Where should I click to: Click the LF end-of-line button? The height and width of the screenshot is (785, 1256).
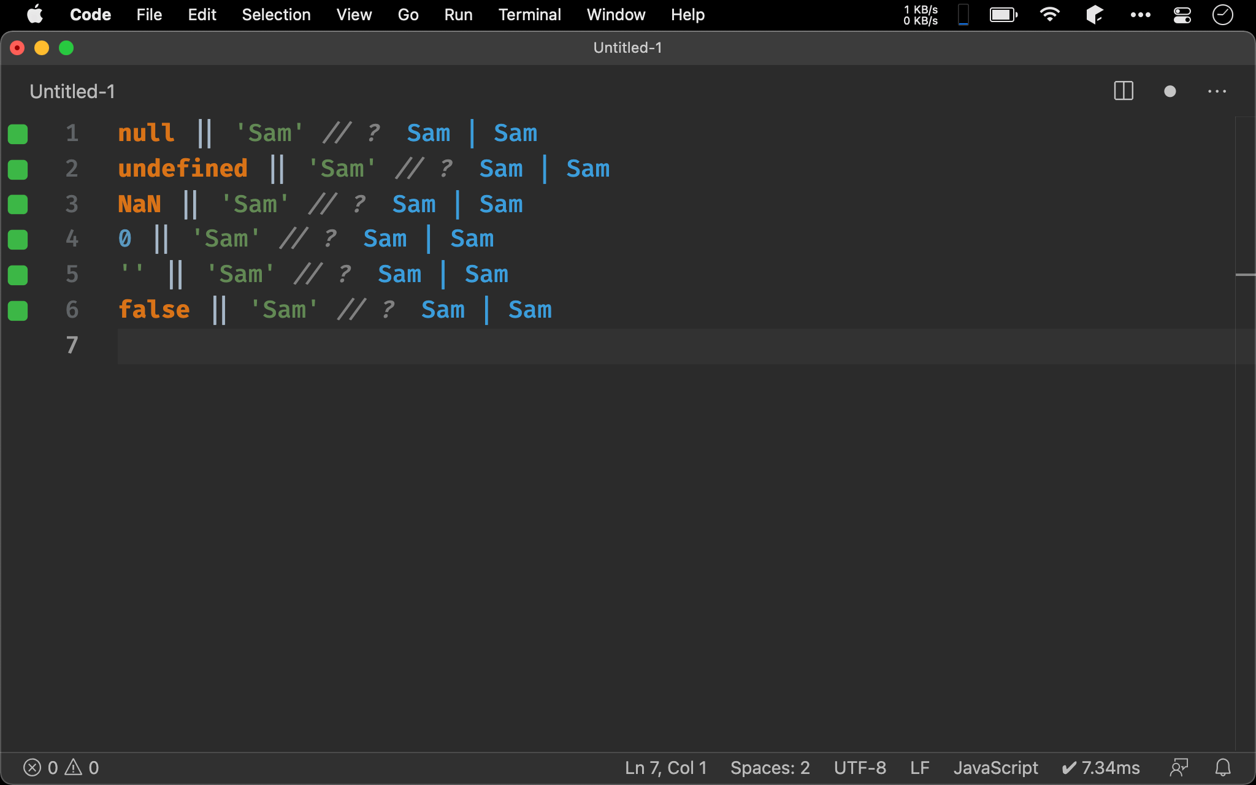pyautogui.click(x=919, y=767)
